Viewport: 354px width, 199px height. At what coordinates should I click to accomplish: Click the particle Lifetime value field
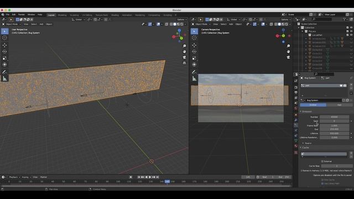334,133
